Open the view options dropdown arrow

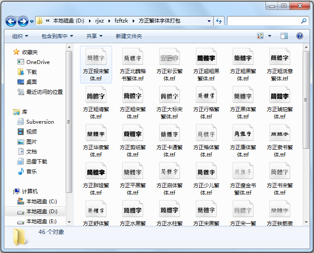[x=270, y=36]
